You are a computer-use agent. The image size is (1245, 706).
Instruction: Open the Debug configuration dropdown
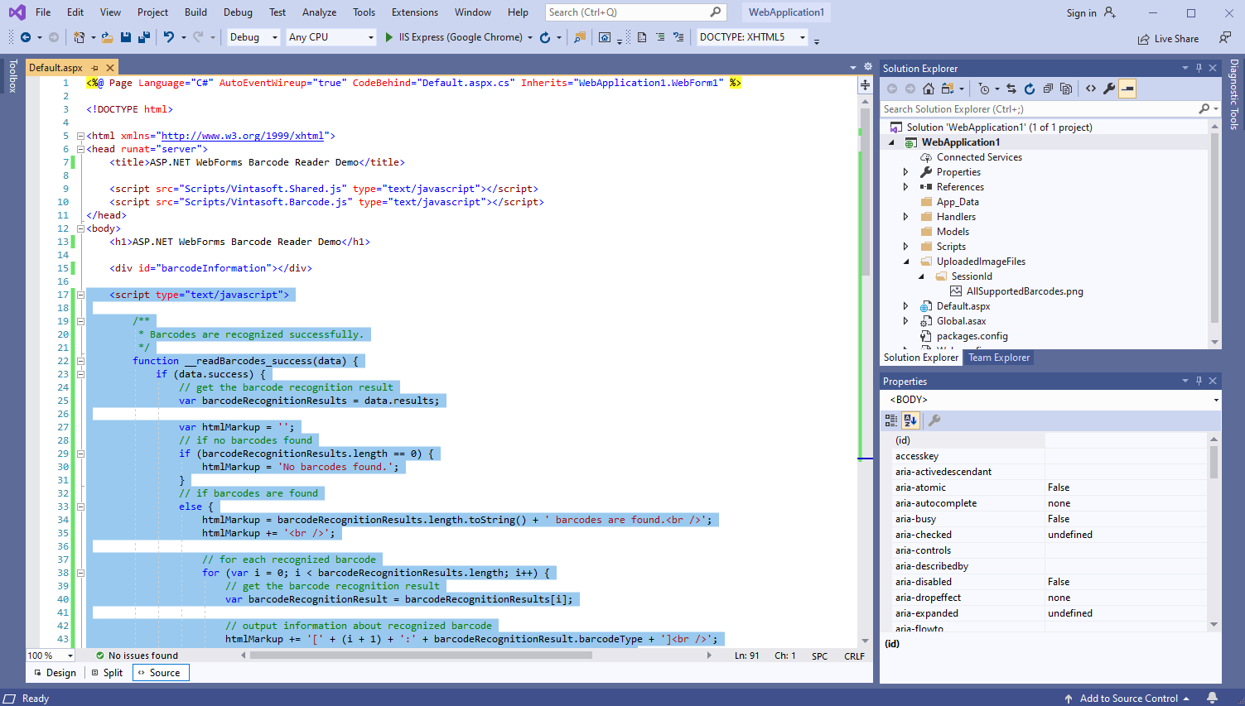coord(253,37)
